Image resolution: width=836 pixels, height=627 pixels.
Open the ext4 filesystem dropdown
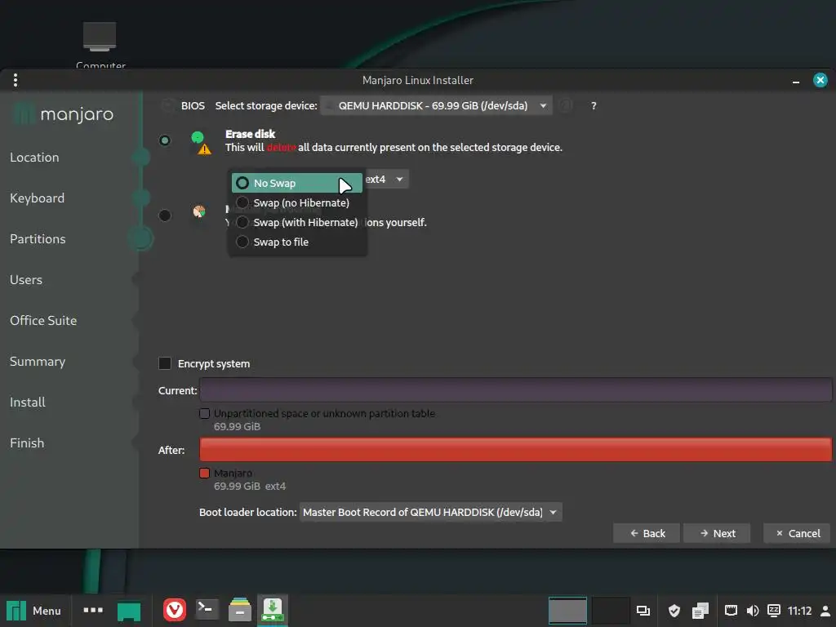pos(386,179)
